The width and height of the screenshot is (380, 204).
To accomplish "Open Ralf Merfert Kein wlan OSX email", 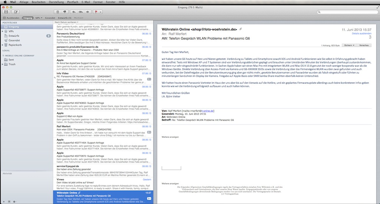I will (x=103, y=131).
